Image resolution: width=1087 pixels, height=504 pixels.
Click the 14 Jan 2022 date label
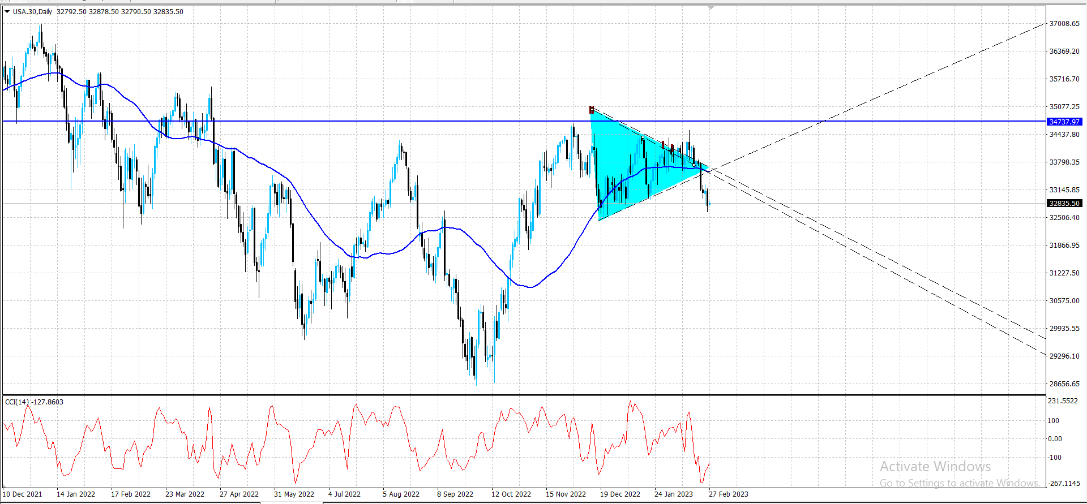pyautogui.click(x=76, y=494)
